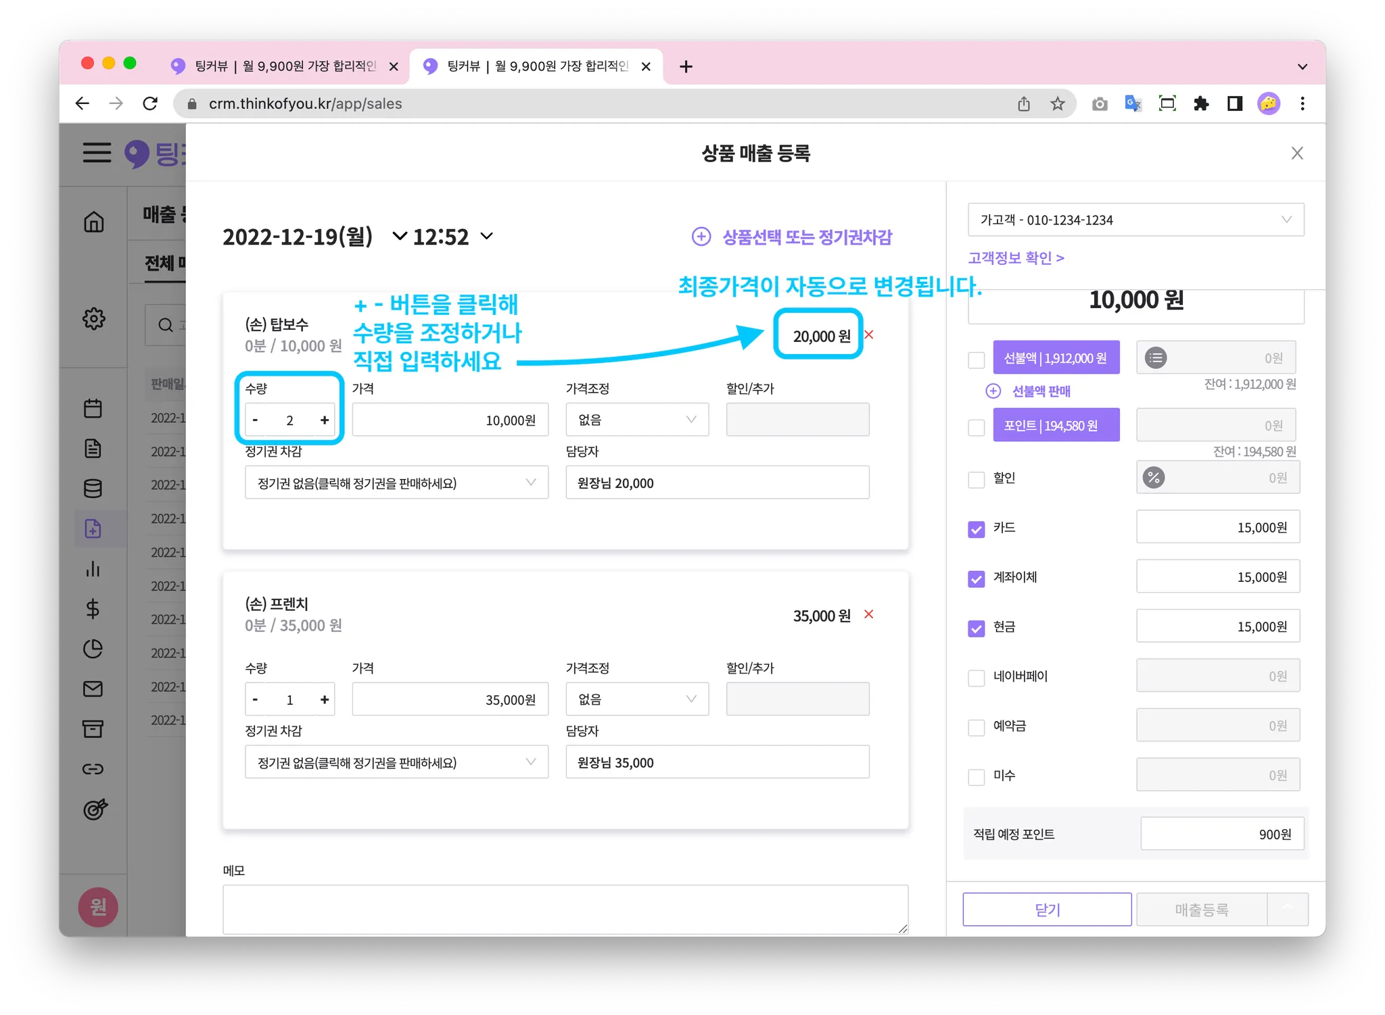This screenshot has width=1385, height=1015.
Task: Remove the 프렌치 item with red X
Action: [869, 614]
